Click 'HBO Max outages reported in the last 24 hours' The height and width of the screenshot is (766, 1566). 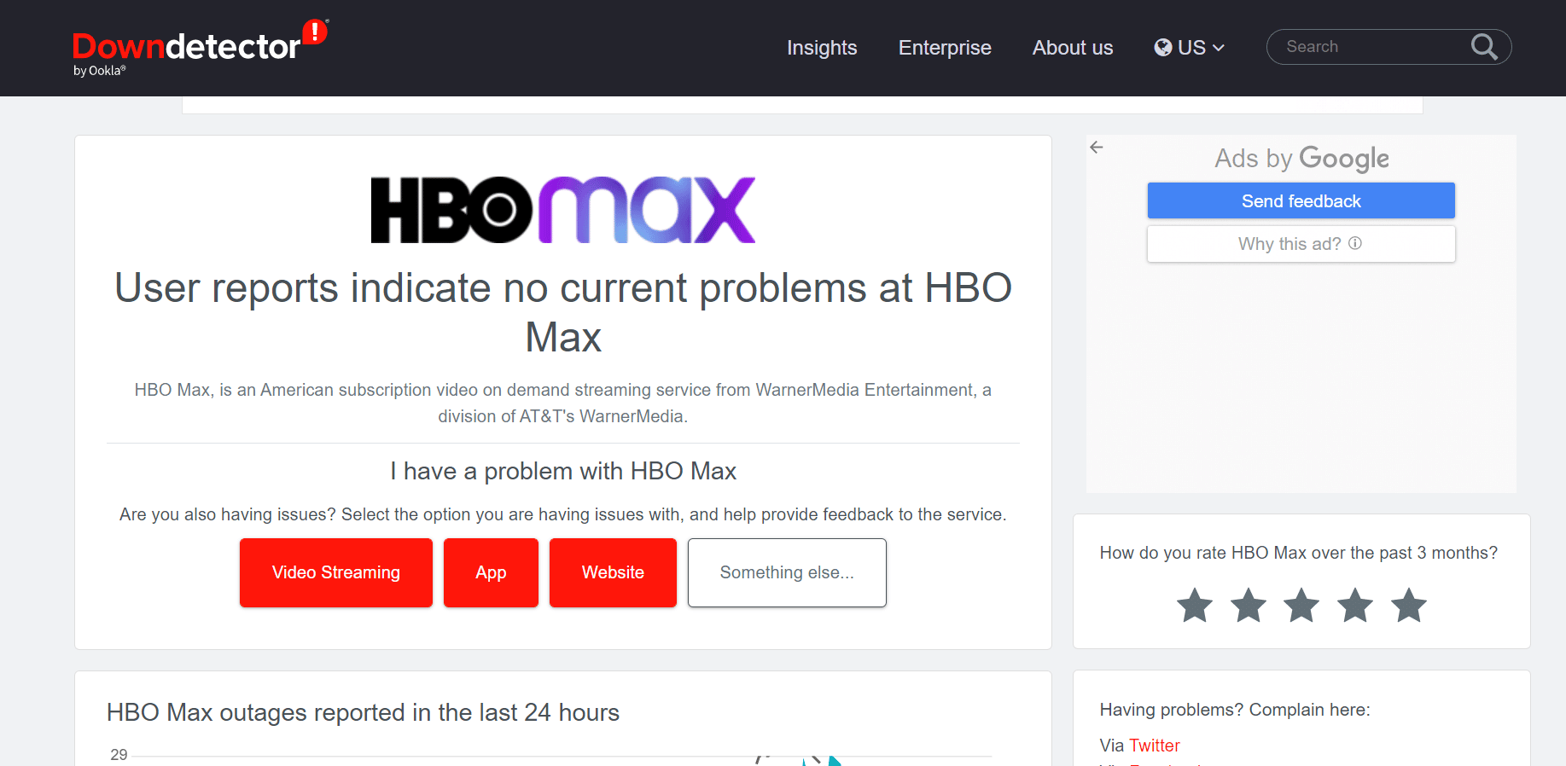[x=363, y=712]
